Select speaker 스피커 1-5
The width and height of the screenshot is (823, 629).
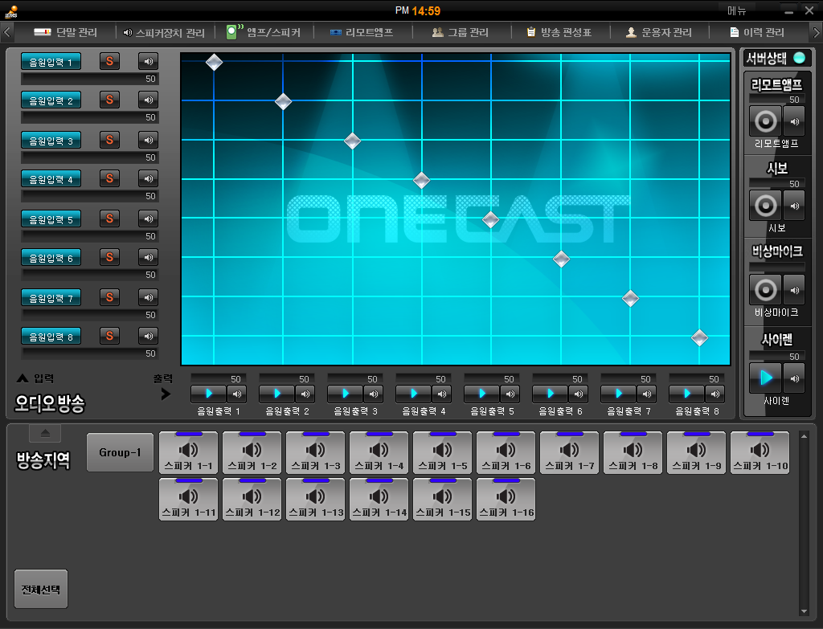click(443, 453)
